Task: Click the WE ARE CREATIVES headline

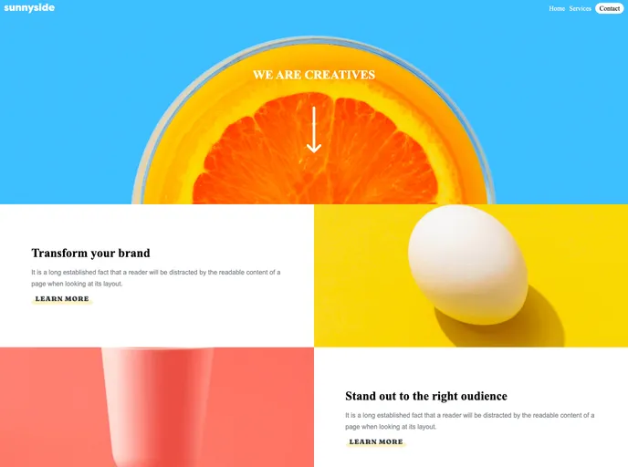Action: click(x=314, y=75)
